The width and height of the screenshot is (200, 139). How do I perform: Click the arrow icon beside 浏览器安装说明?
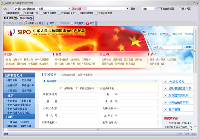tap(165, 95)
